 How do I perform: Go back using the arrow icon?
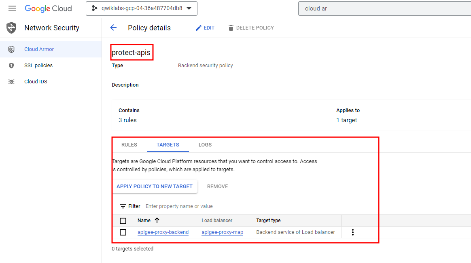pos(113,28)
